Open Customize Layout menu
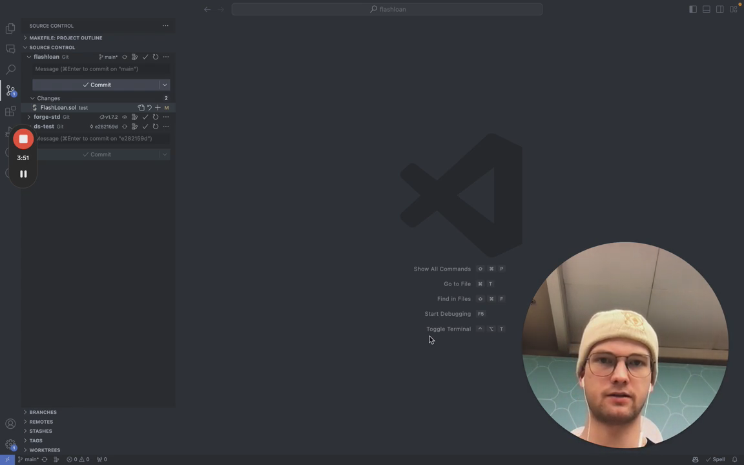Image resolution: width=744 pixels, height=465 pixels. click(x=734, y=9)
